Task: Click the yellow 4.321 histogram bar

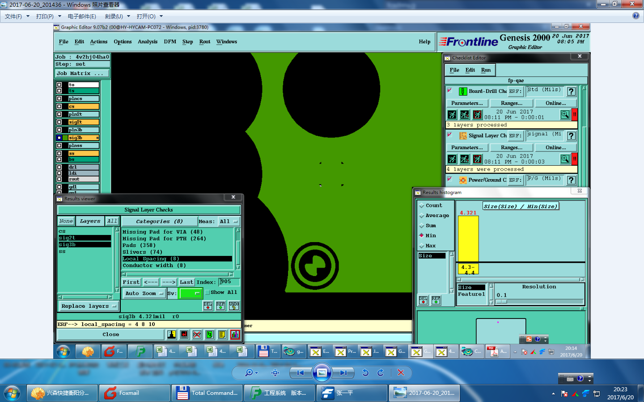Action: coord(468,239)
